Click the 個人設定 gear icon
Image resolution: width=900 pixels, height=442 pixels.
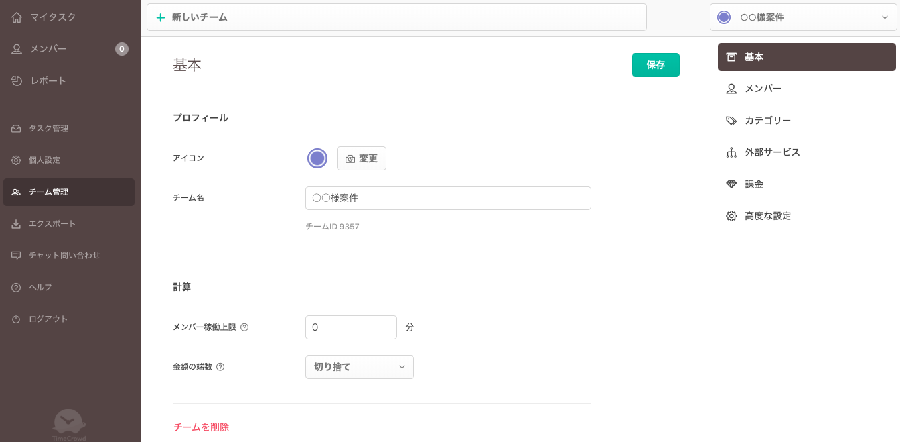point(16,160)
